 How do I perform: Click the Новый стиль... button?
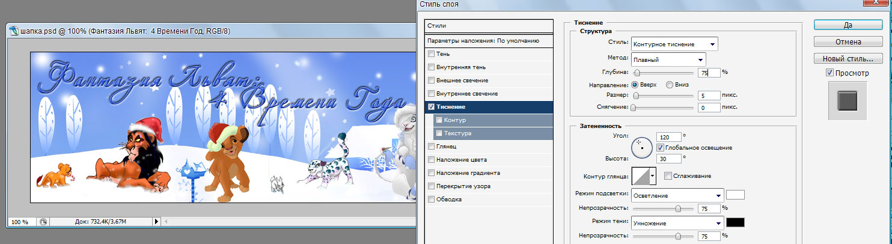(848, 59)
